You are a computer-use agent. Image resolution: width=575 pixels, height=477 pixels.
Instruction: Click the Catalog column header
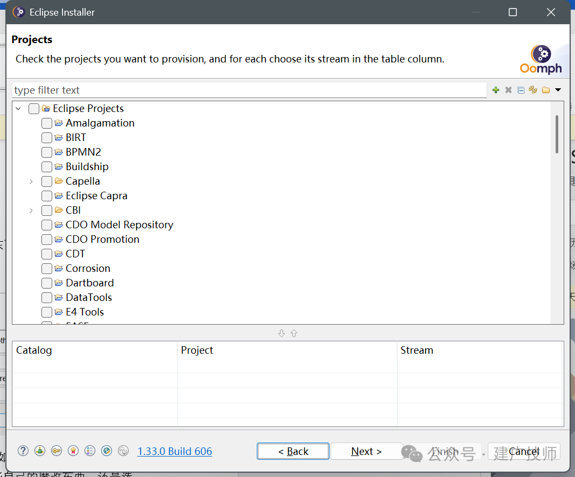[x=95, y=350]
